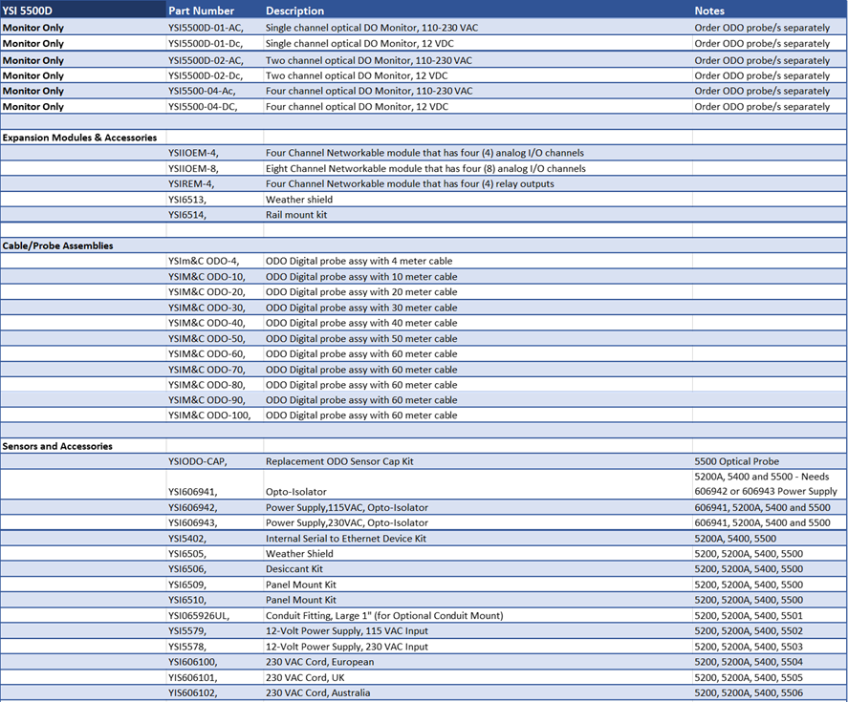848x702 pixels.
Task: Click "Replacement ODO Sensor Cap Kit" description
Action: click(339, 461)
